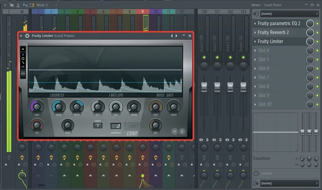Toggle the input peaks display icon

pyautogui.click(x=23, y=55)
